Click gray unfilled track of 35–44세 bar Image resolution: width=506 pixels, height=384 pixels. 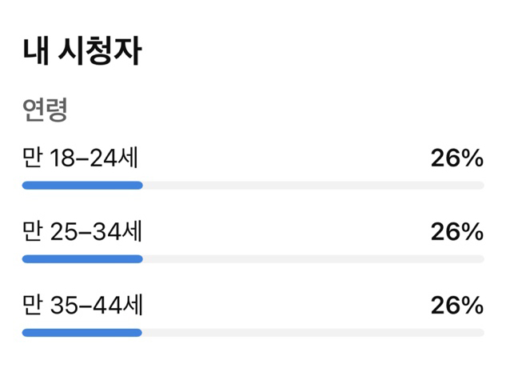[313, 333]
